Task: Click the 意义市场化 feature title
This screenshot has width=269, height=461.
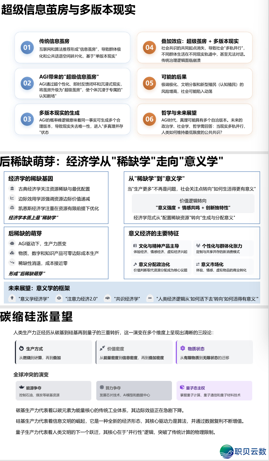Action: [212, 264]
